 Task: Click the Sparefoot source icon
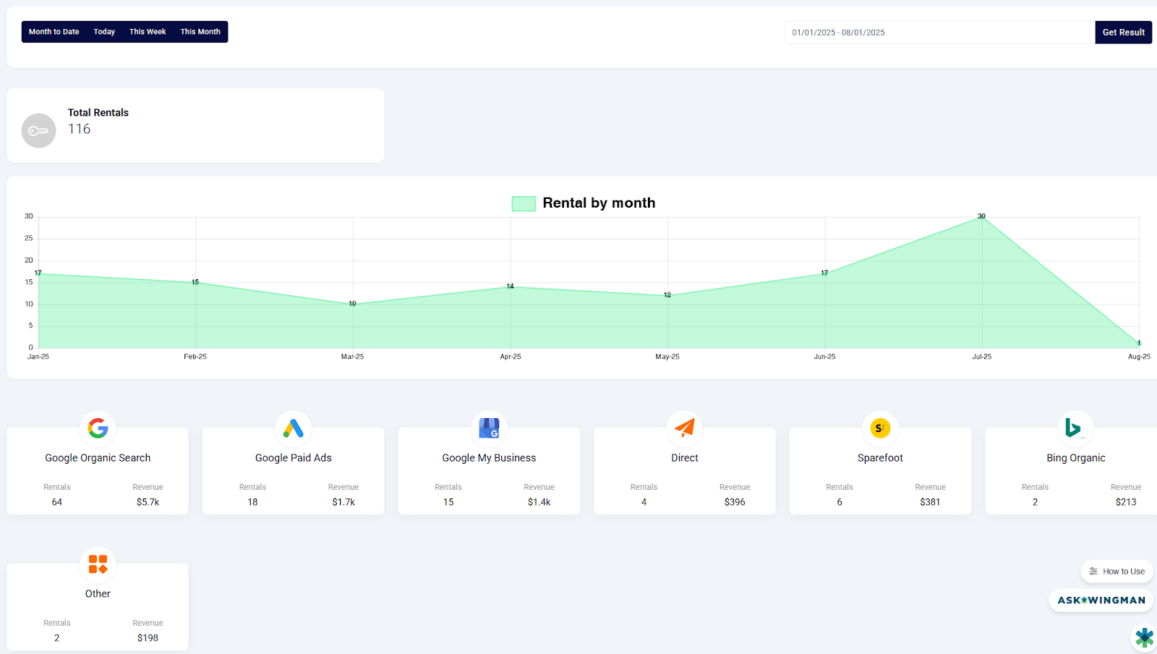point(880,428)
